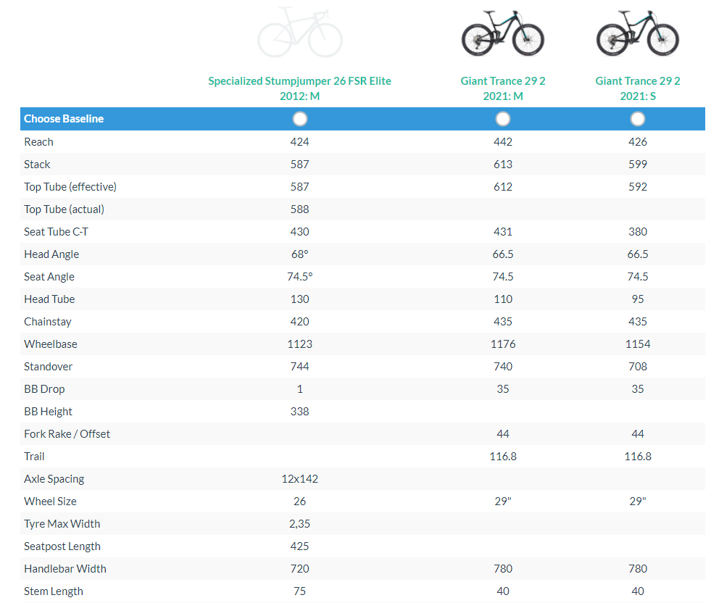Click the Standover value 708

[638, 367]
